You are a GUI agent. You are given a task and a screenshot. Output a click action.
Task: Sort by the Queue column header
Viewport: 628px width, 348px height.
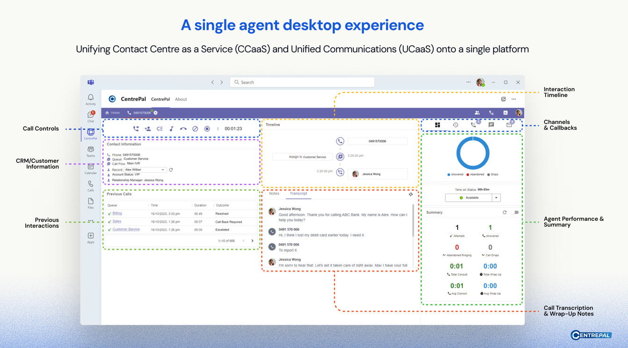coord(112,205)
